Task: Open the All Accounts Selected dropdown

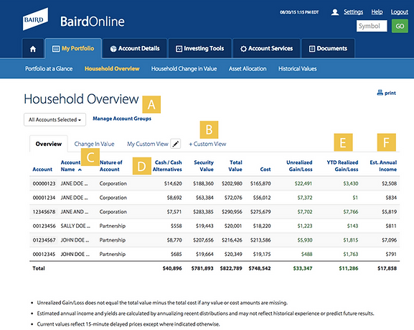Action: pyautogui.click(x=55, y=119)
